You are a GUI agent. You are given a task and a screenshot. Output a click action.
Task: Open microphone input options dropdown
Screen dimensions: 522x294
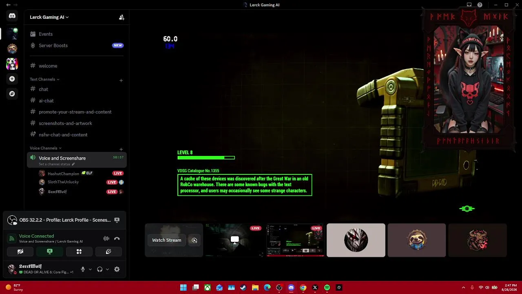point(90,269)
